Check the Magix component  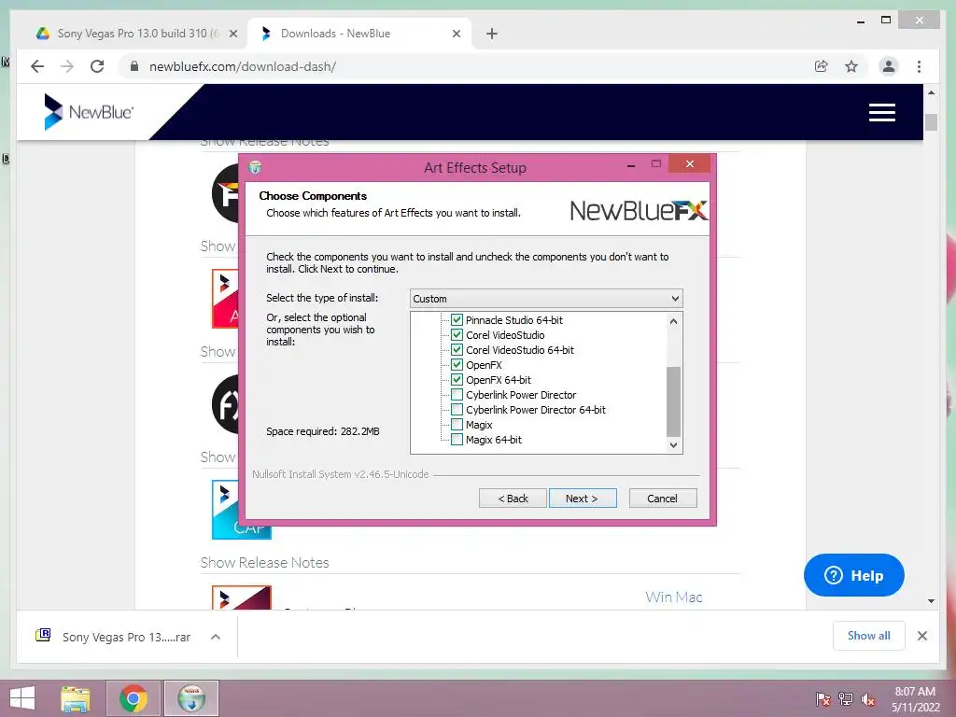(x=457, y=425)
